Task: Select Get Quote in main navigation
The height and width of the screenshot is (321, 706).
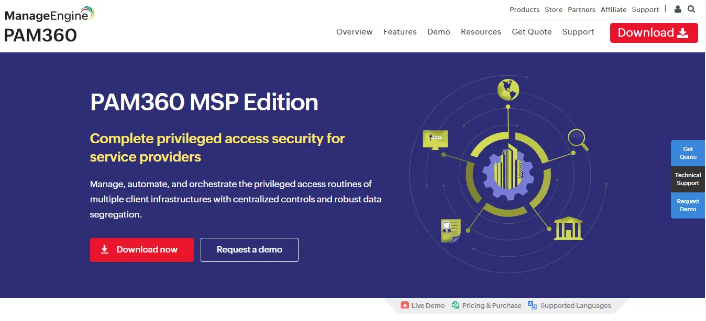Action: tap(532, 32)
